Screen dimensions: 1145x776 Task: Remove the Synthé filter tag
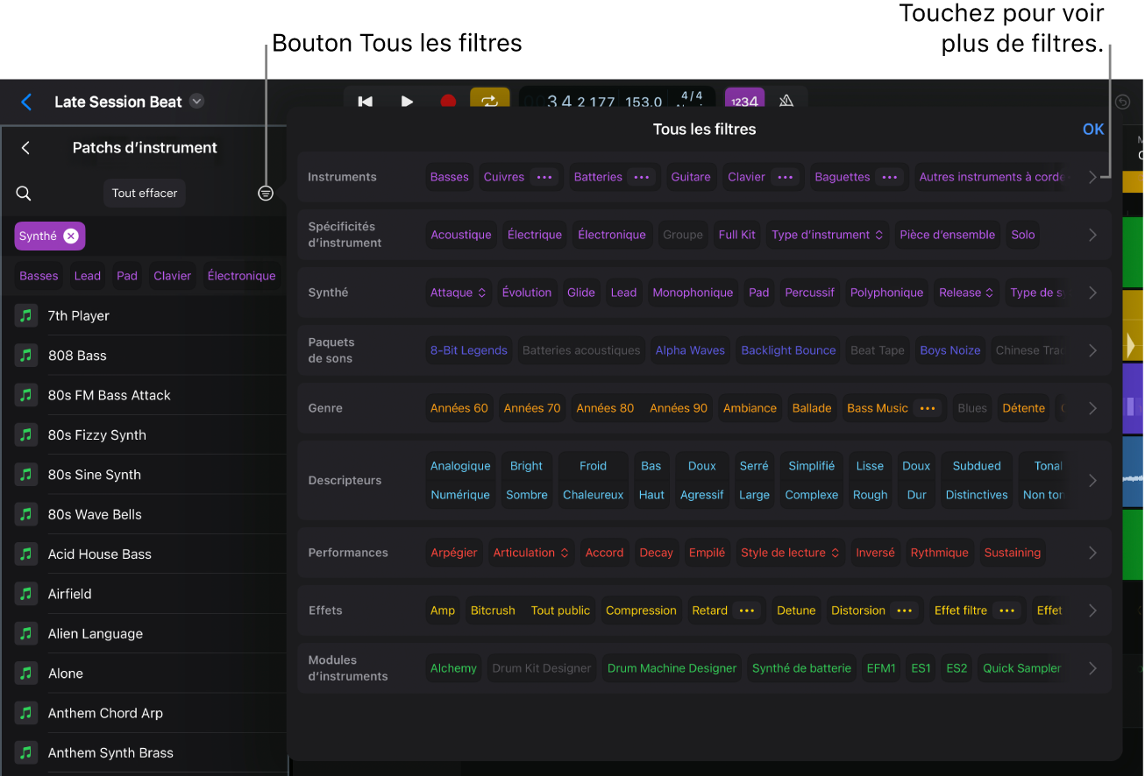click(x=71, y=236)
